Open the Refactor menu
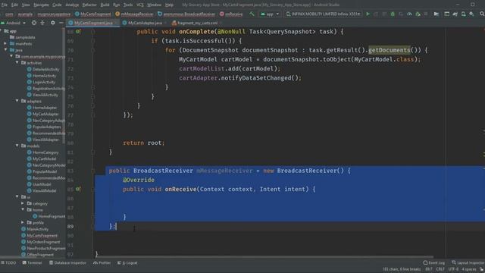Image resolution: width=485 pixels, height=273 pixels. click(89, 5)
